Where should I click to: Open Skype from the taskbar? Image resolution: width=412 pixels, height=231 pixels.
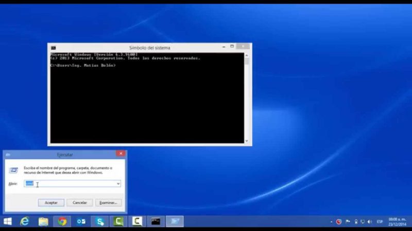[100, 221]
